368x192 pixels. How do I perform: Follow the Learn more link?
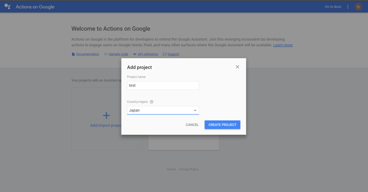tap(283, 45)
